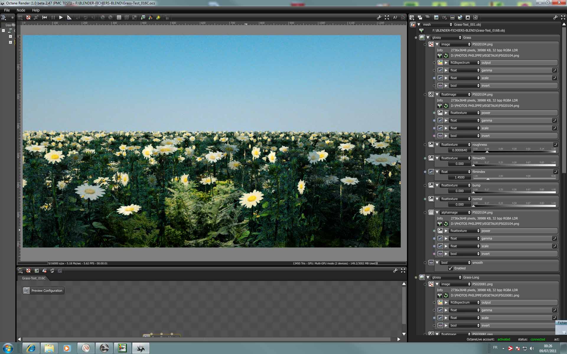This screenshot has width=567, height=354.
Task: Open the Node menu
Action: pyautogui.click(x=21, y=10)
